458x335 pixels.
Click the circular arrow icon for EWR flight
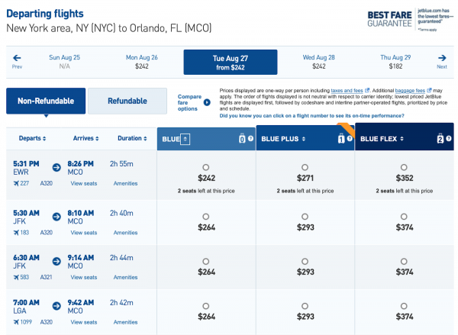click(57, 168)
